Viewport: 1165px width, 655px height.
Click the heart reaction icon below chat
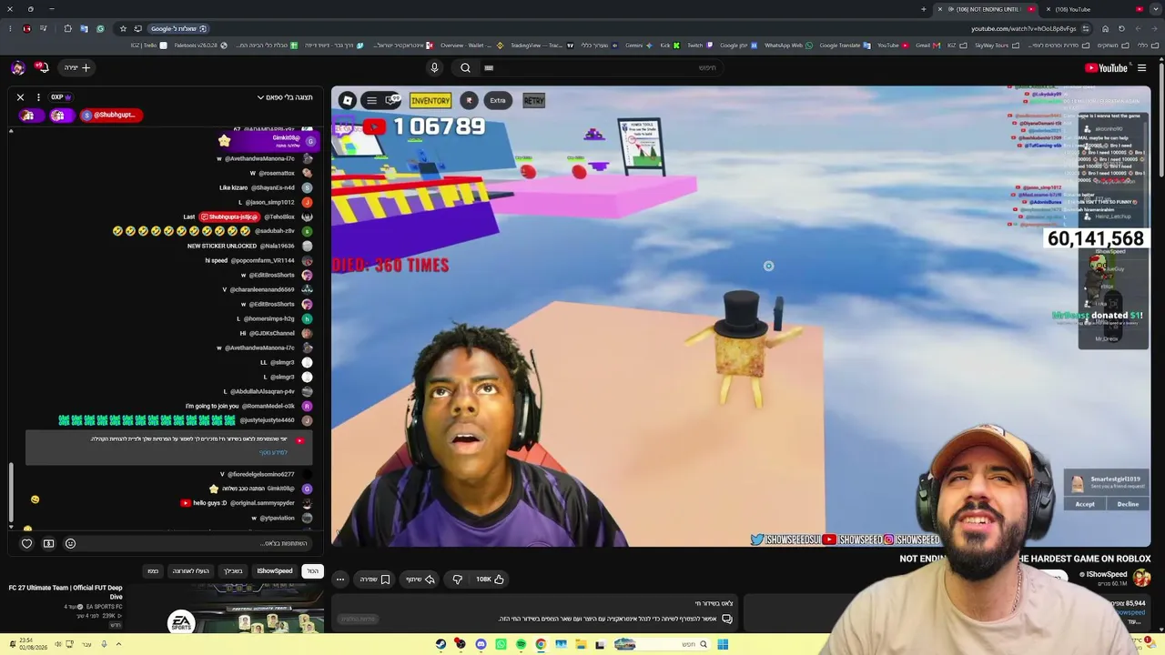[26, 543]
